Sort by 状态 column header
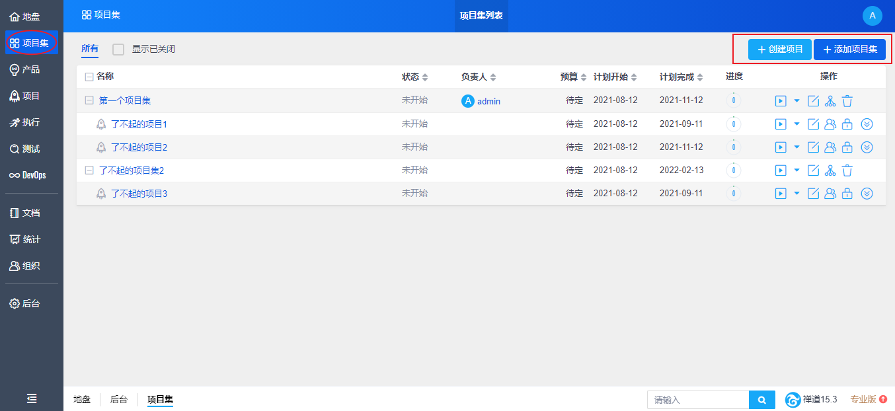Screen dimensions: 895x411 coord(415,77)
